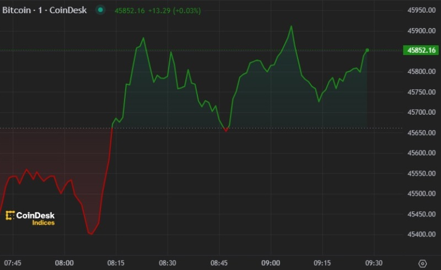The height and width of the screenshot is (270, 441).
Task: Select the 07:45 time axis marker
Action: pyautogui.click(x=13, y=263)
